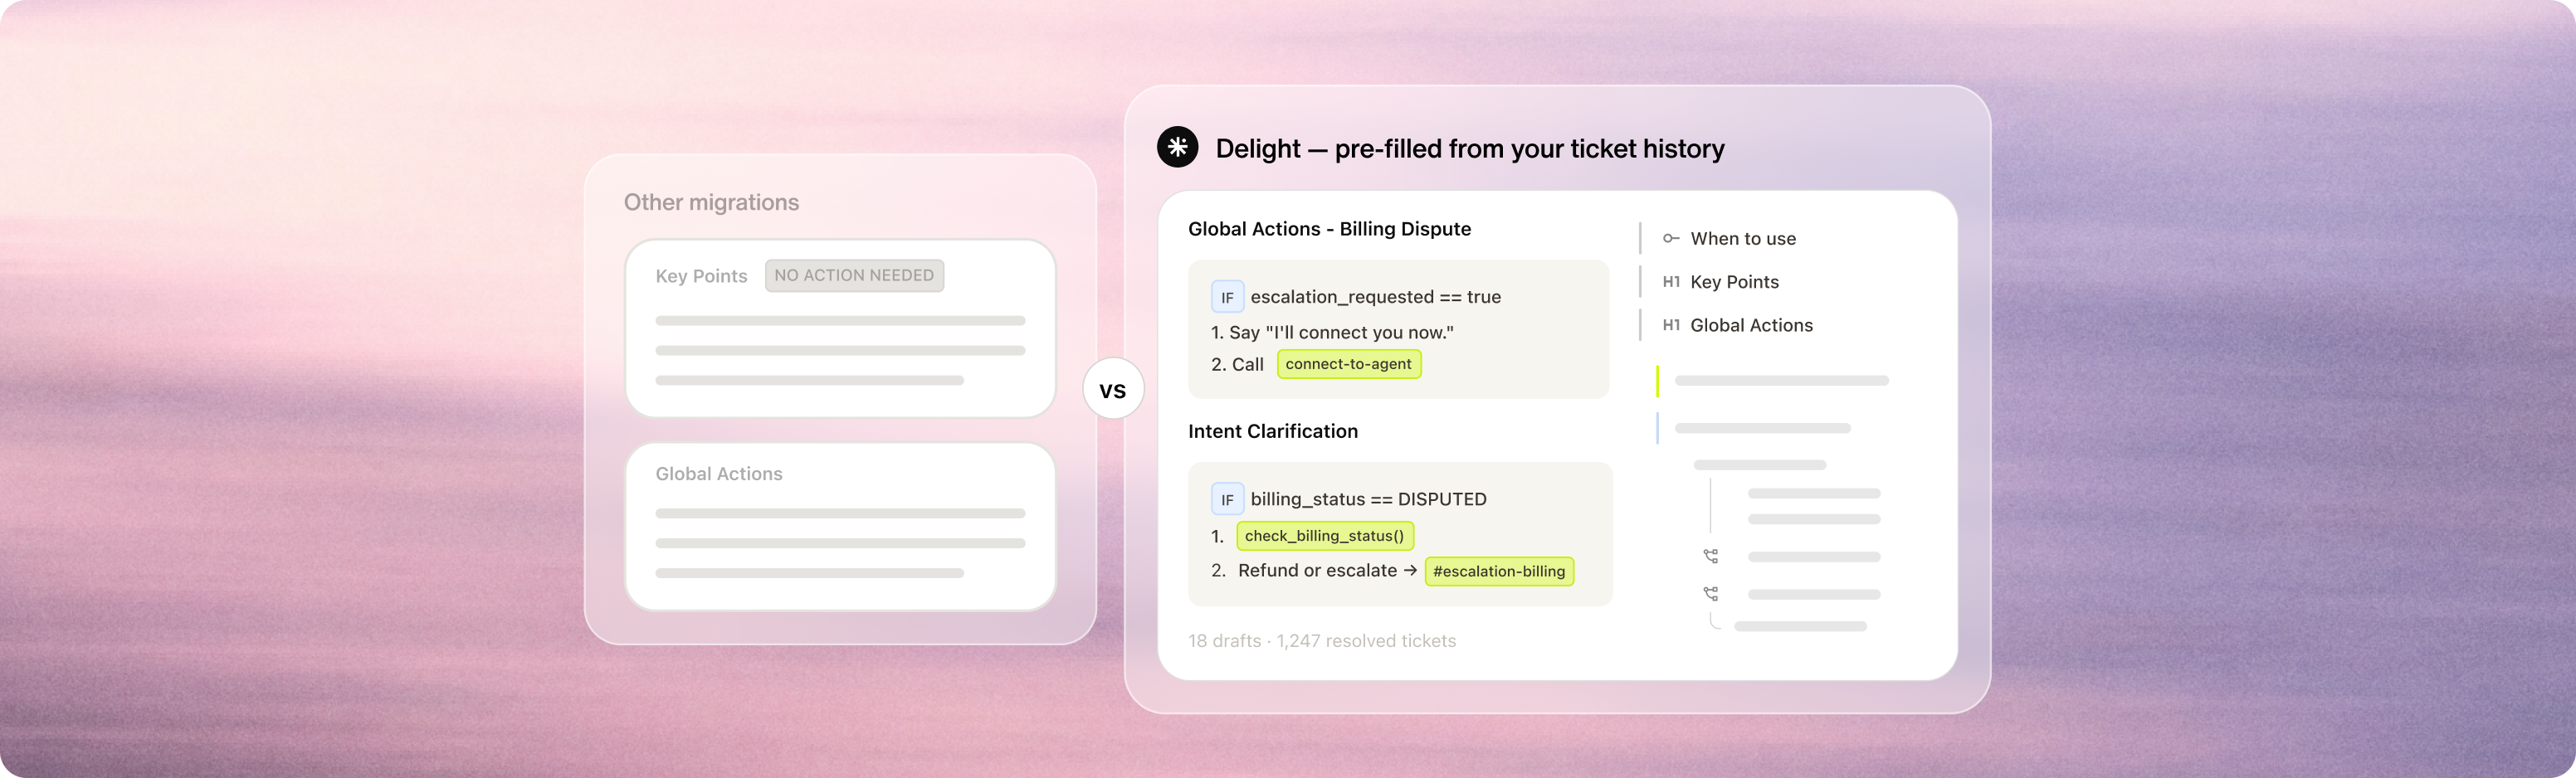Jump to Key Points outline item

(1734, 282)
